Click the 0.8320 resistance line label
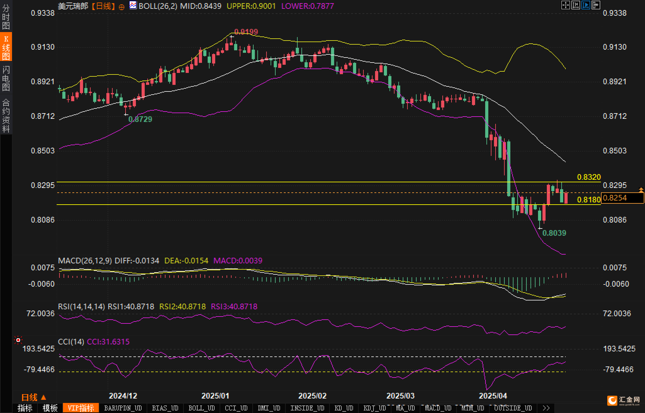The height and width of the screenshot is (413, 645). (x=589, y=177)
